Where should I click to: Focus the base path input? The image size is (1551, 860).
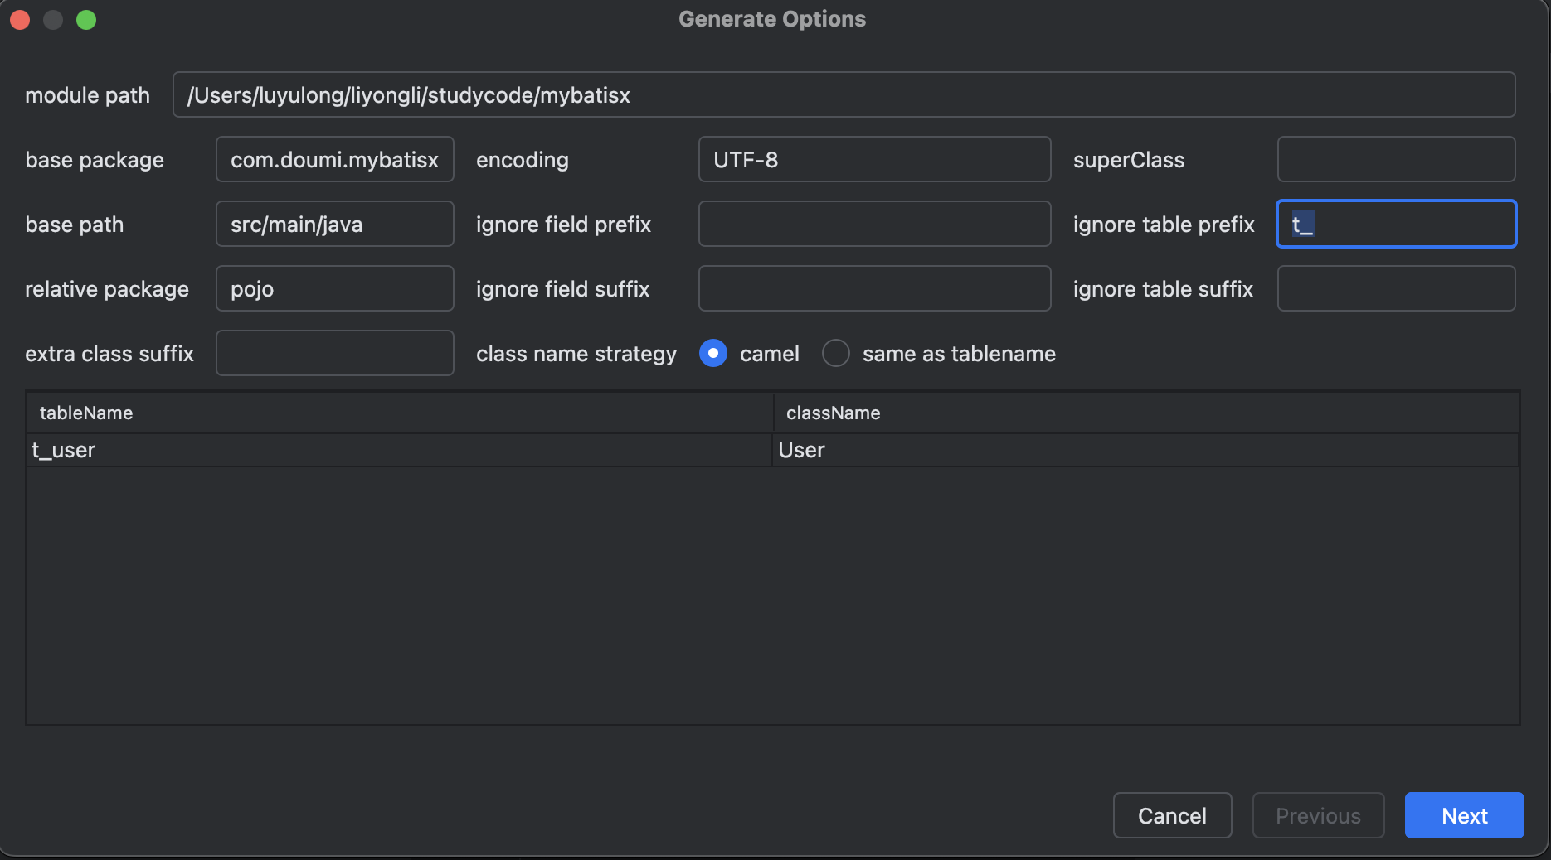click(x=334, y=225)
